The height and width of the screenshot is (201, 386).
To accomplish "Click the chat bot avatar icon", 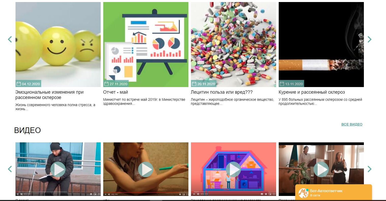I will [303, 193].
